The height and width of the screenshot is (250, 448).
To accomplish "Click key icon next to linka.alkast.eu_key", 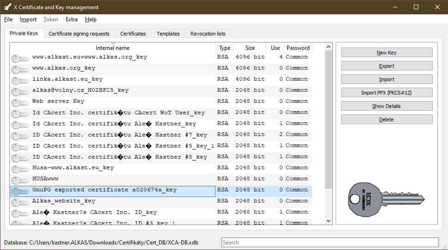I will click(x=20, y=80).
